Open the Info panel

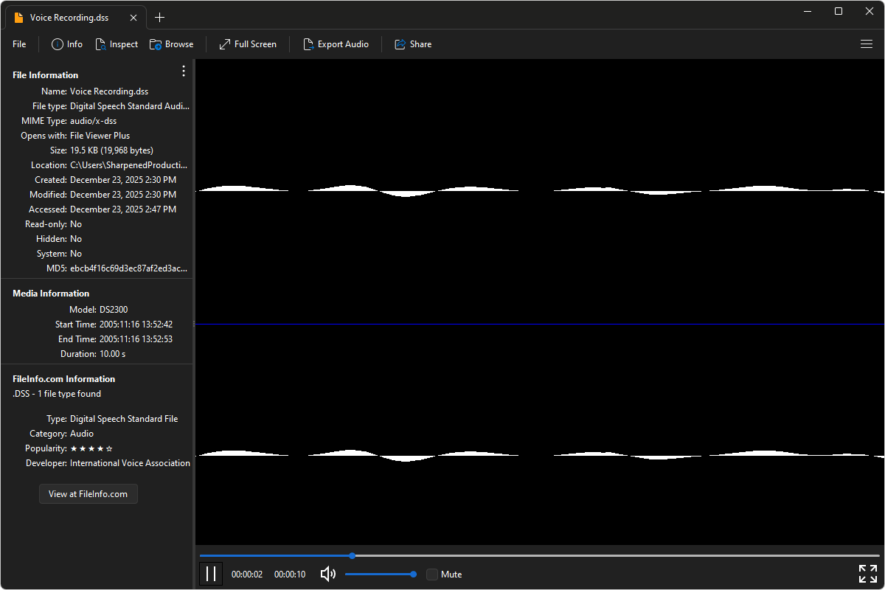click(x=67, y=44)
